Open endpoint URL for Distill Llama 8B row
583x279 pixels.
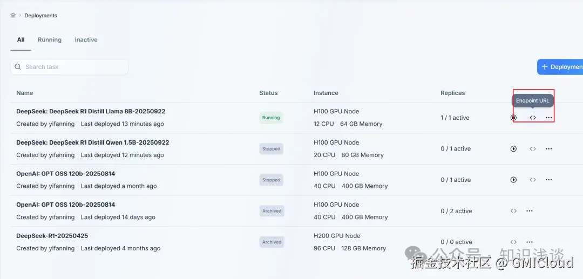coord(533,118)
